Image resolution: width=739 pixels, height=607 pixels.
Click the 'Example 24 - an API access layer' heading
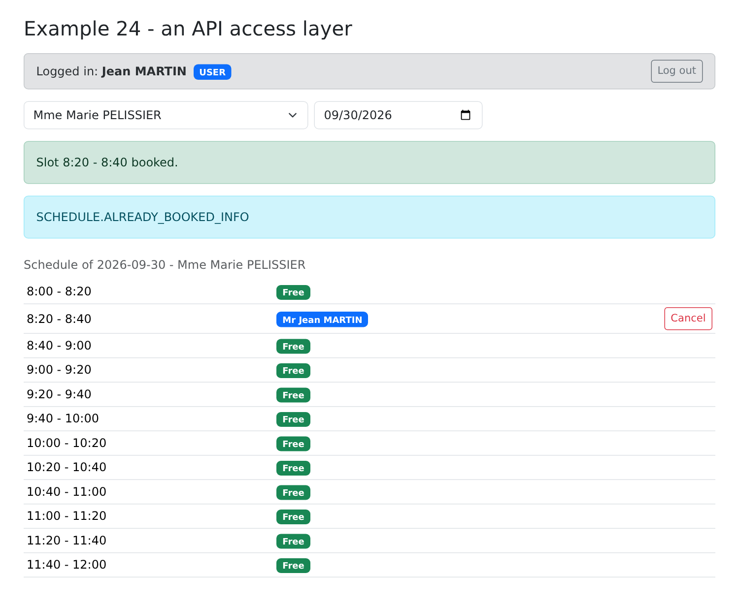pyautogui.click(x=188, y=29)
